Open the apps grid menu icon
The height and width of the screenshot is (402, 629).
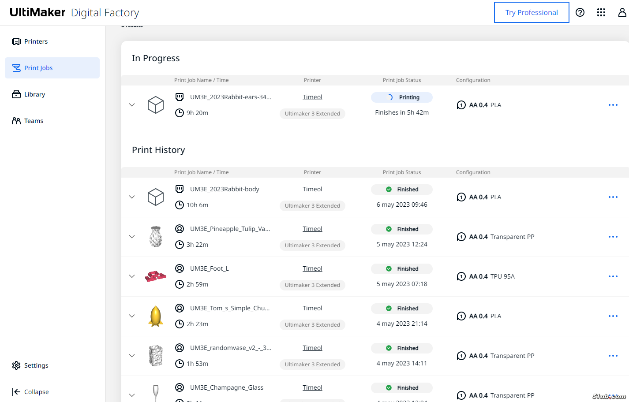601,12
